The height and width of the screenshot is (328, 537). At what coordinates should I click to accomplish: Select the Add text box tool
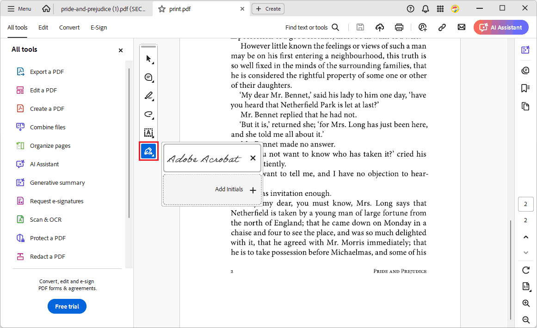pyautogui.click(x=148, y=133)
